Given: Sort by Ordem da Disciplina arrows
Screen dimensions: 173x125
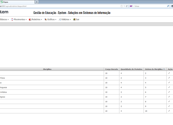Looking at the screenshot, I should click(164, 69).
